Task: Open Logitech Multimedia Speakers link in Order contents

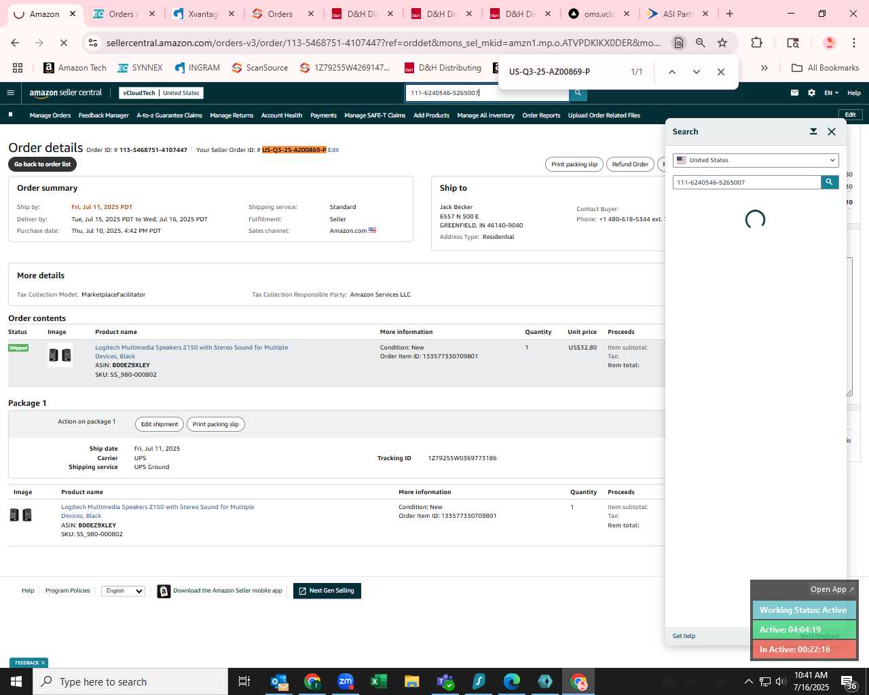Action: (x=191, y=352)
